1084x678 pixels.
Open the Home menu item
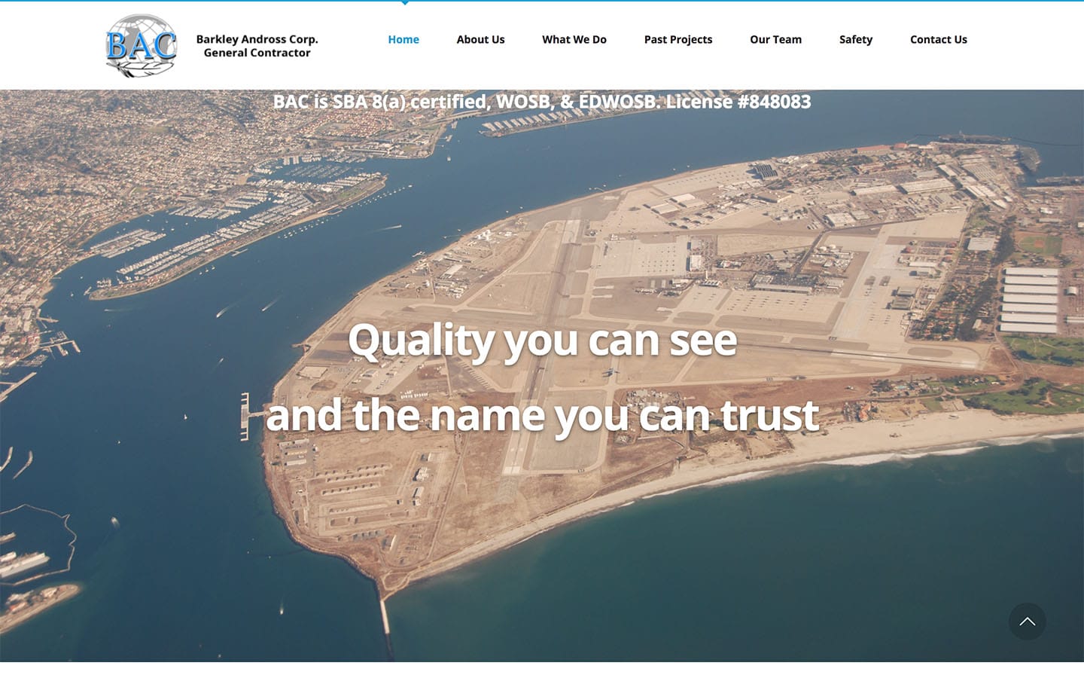[403, 39]
